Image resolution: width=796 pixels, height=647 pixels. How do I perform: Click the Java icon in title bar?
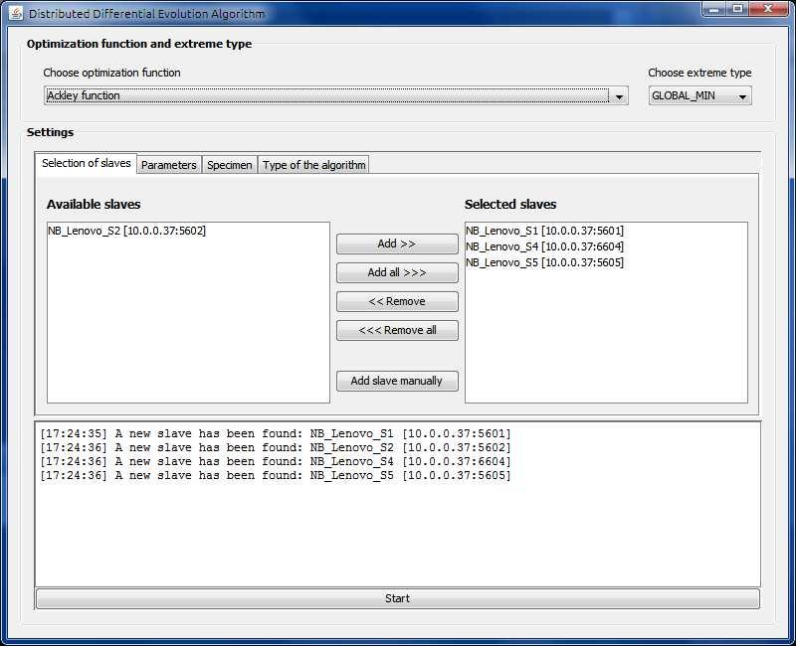coord(16,13)
